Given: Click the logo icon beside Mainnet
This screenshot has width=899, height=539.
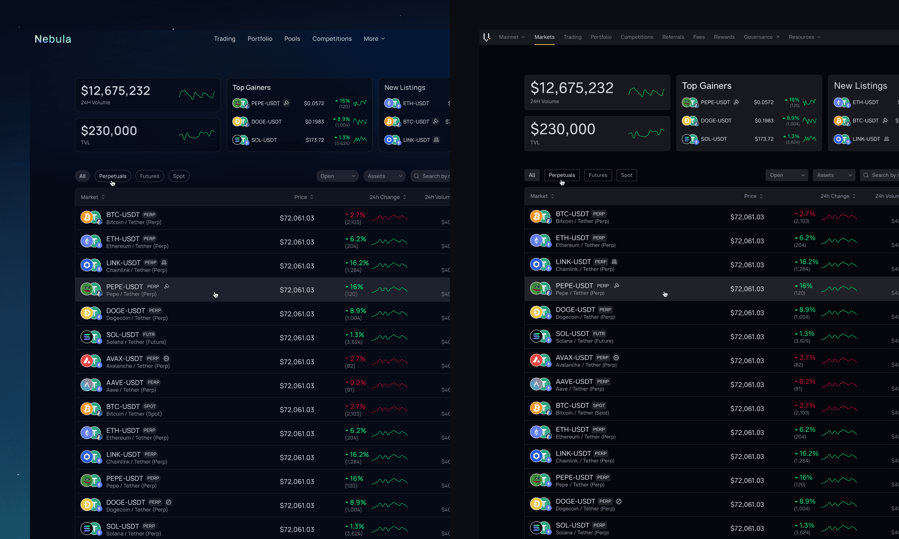Looking at the screenshot, I should tap(487, 37).
